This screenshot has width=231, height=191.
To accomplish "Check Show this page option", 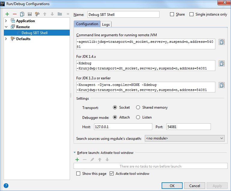I will point(78,174).
